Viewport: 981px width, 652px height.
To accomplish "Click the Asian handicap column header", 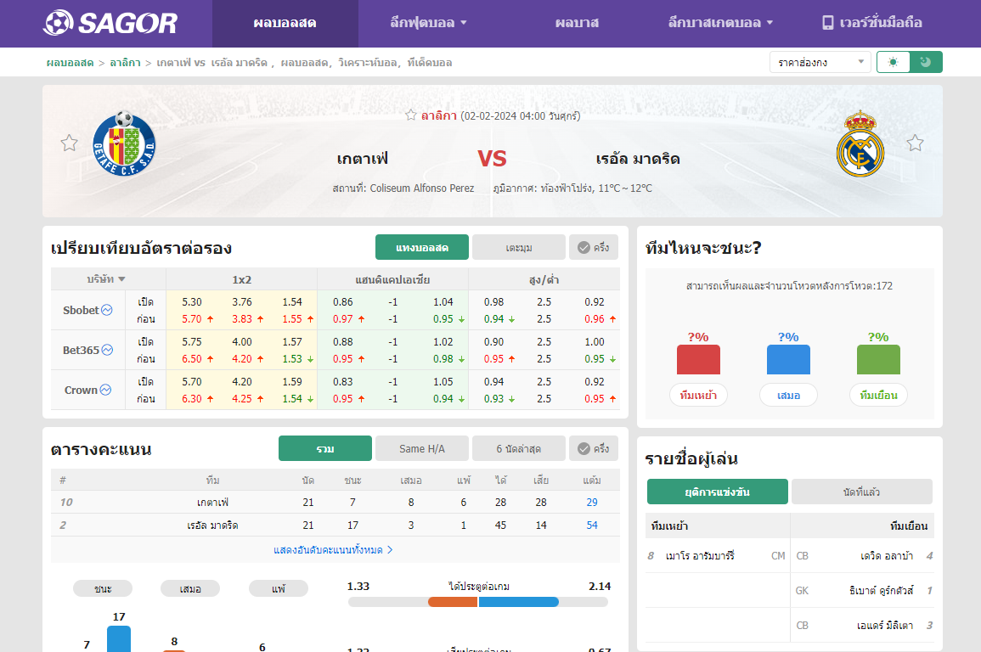I will [x=393, y=279].
